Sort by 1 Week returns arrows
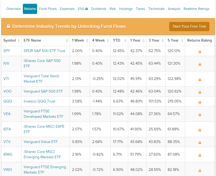216x176 pixels. [x=87, y=41]
